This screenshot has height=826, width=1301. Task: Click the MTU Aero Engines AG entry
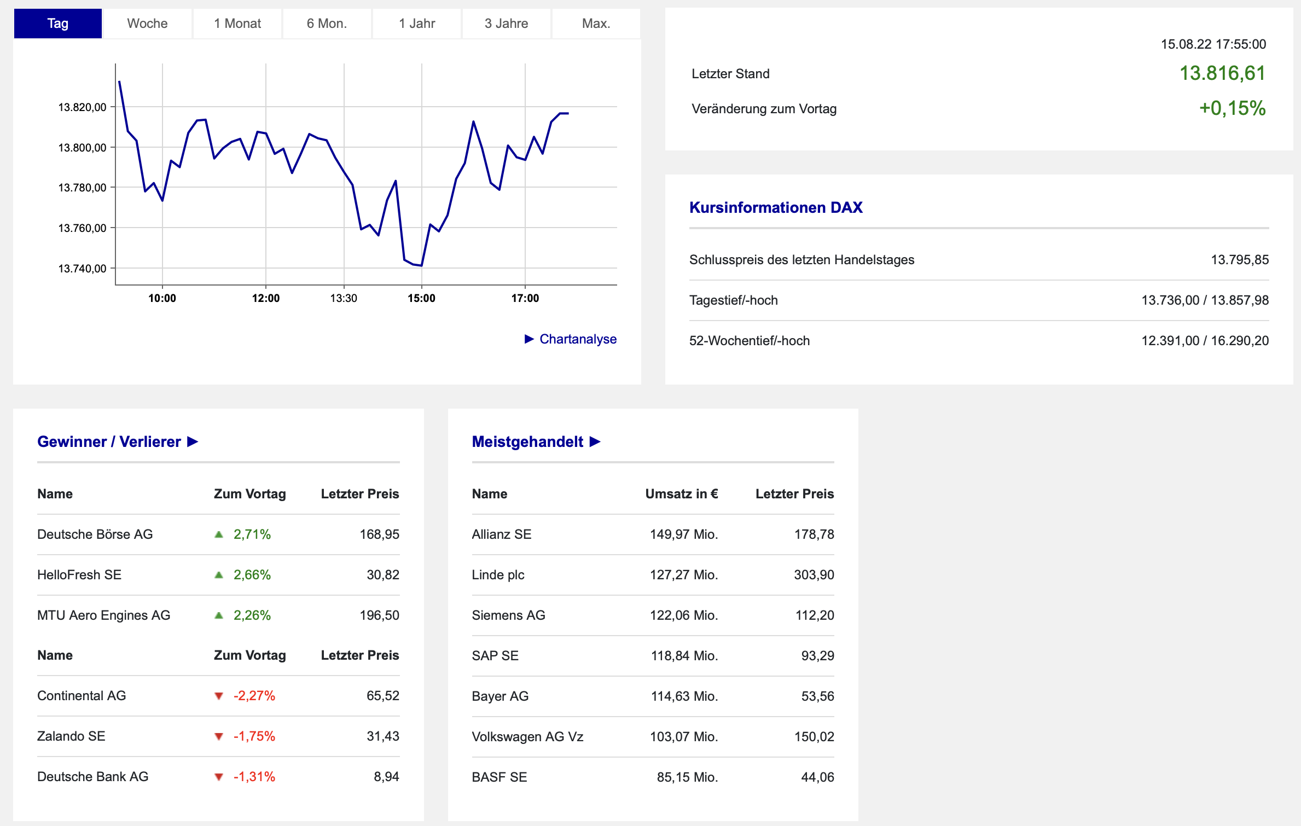pos(103,615)
